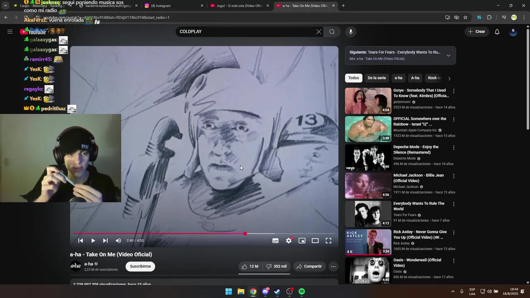
Task: Share the video via Compartir
Action: pyautogui.click(x=309, y=267)
